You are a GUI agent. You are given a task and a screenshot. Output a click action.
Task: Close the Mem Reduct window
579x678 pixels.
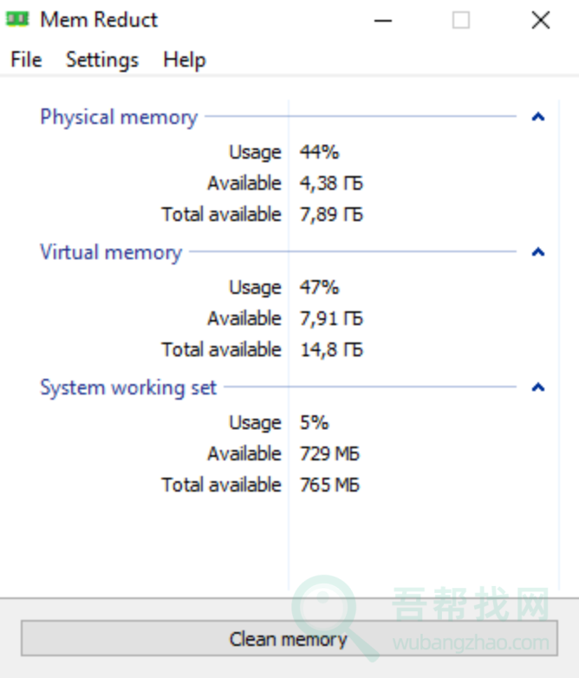coord(541,20)
